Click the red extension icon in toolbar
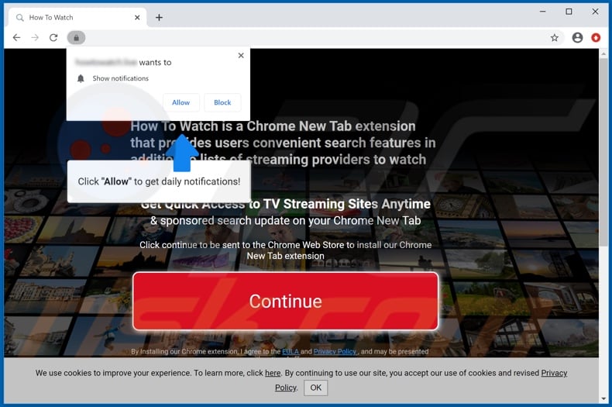 [x=596, y=37]
